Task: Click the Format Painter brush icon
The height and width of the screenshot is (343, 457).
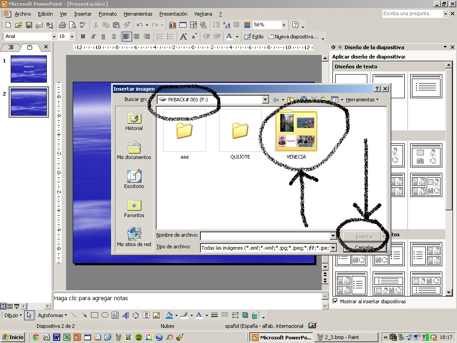Action: click(x=127, y=25)
